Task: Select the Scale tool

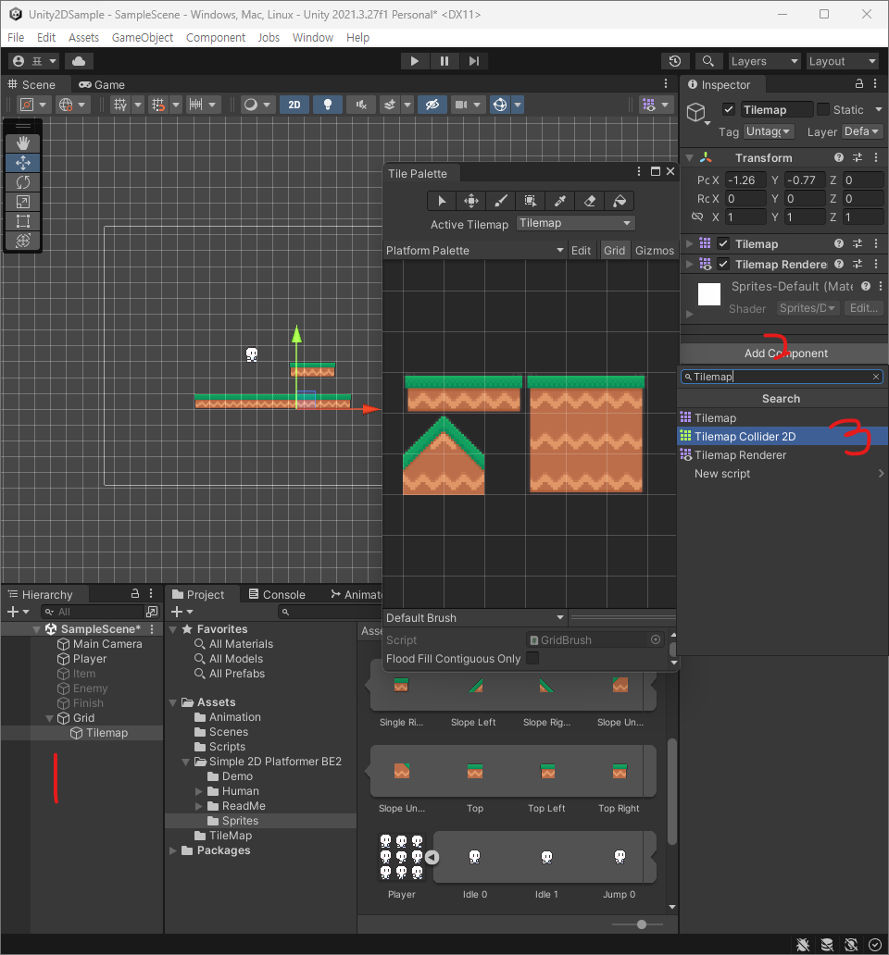Action: pyautogui.click(x=23, y=202)
